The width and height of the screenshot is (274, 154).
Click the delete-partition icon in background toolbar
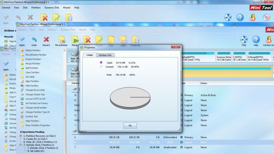pos(44,17)
